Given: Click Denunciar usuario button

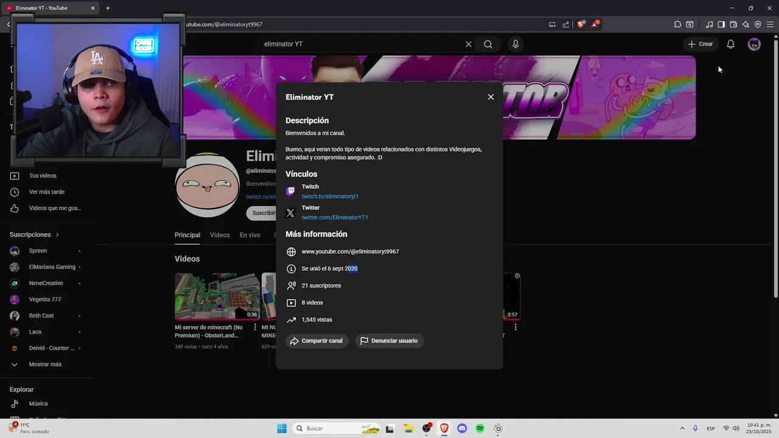Looking at the screenshot, I should (389, 341).
